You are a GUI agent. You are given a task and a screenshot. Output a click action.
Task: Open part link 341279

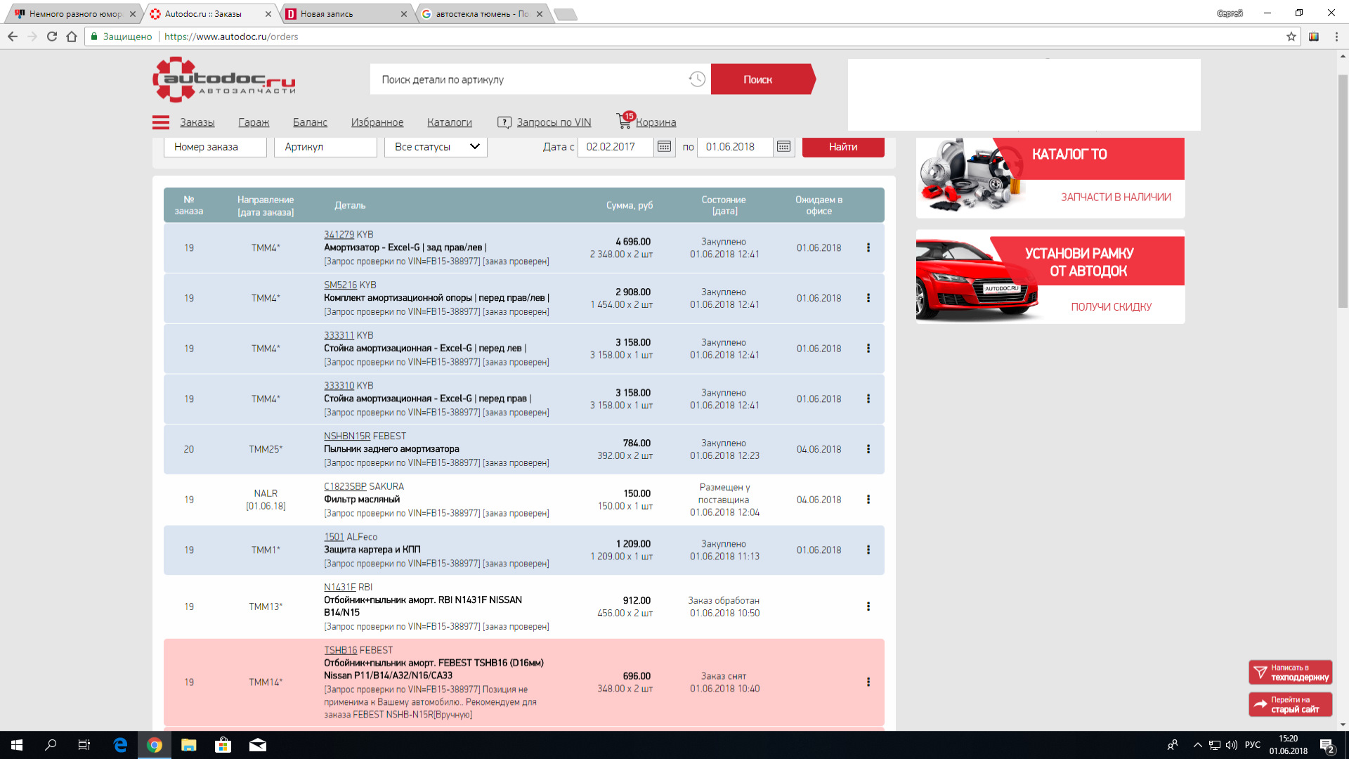pos(339,235)
